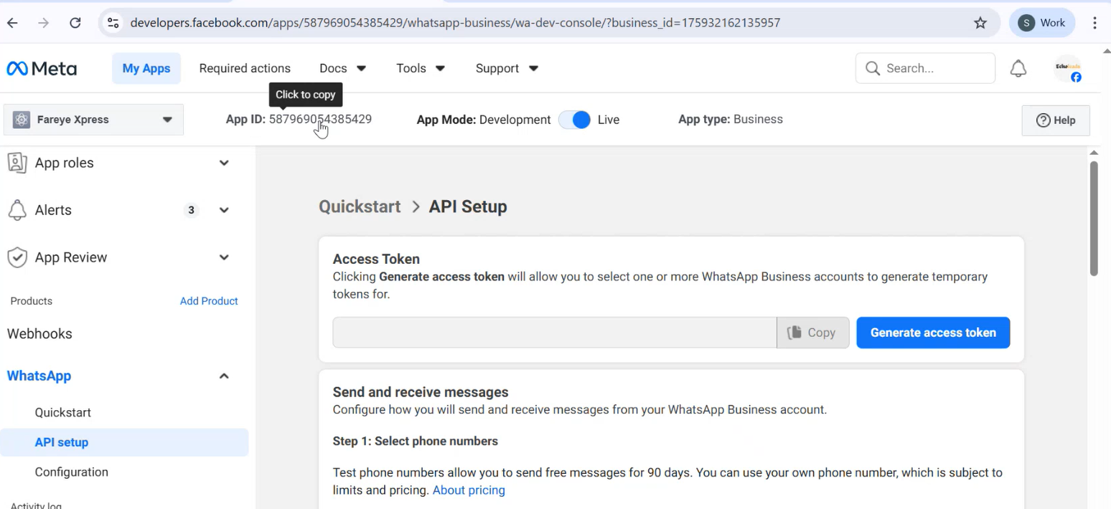Screen dimensions: 1111x509
Task: Open notifications via the bell icon
Action: coord(1018,68)
